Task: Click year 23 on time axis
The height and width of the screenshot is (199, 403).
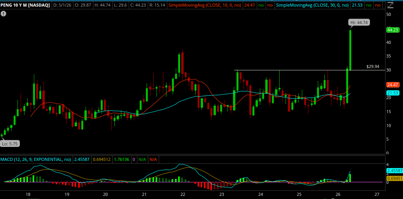Action: point(222,194)
